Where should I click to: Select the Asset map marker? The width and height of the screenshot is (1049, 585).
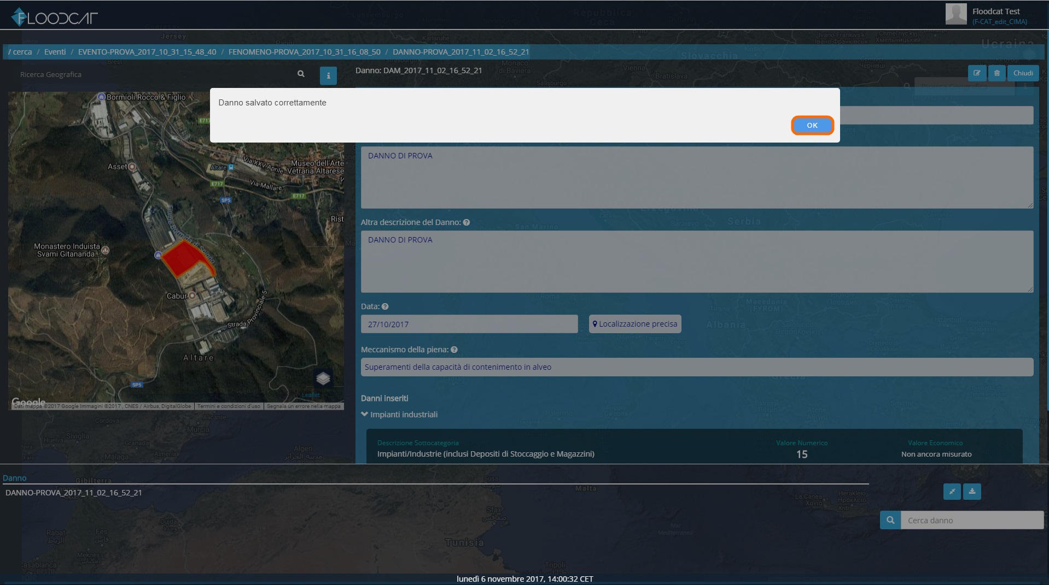coord(132,167)
